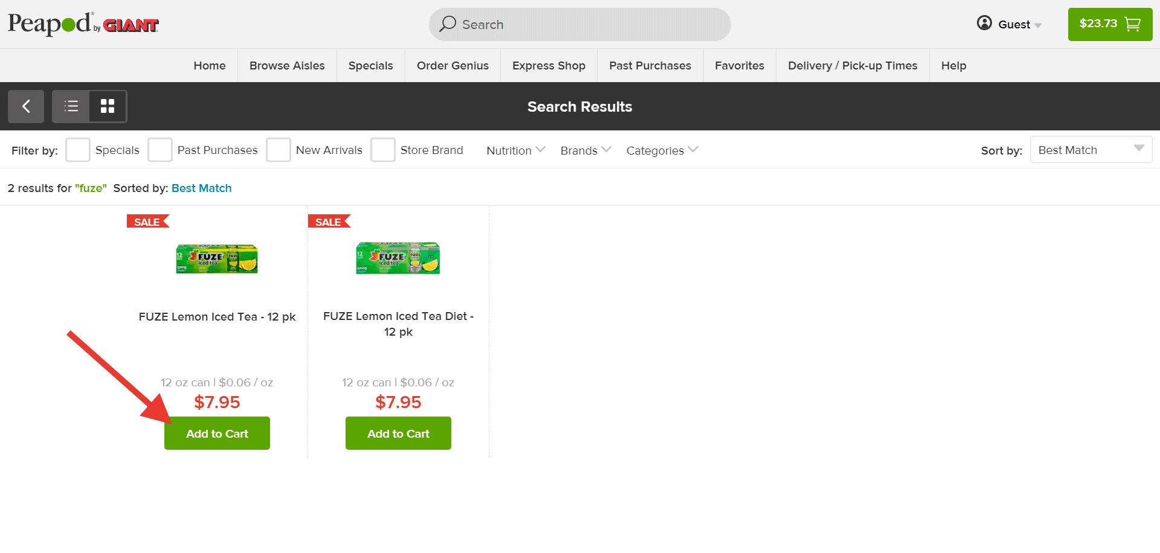This screenshot has width=1160, height=553.
Task: Open FUZE Lemon Iced Tea Diet title
Action: 398,324
